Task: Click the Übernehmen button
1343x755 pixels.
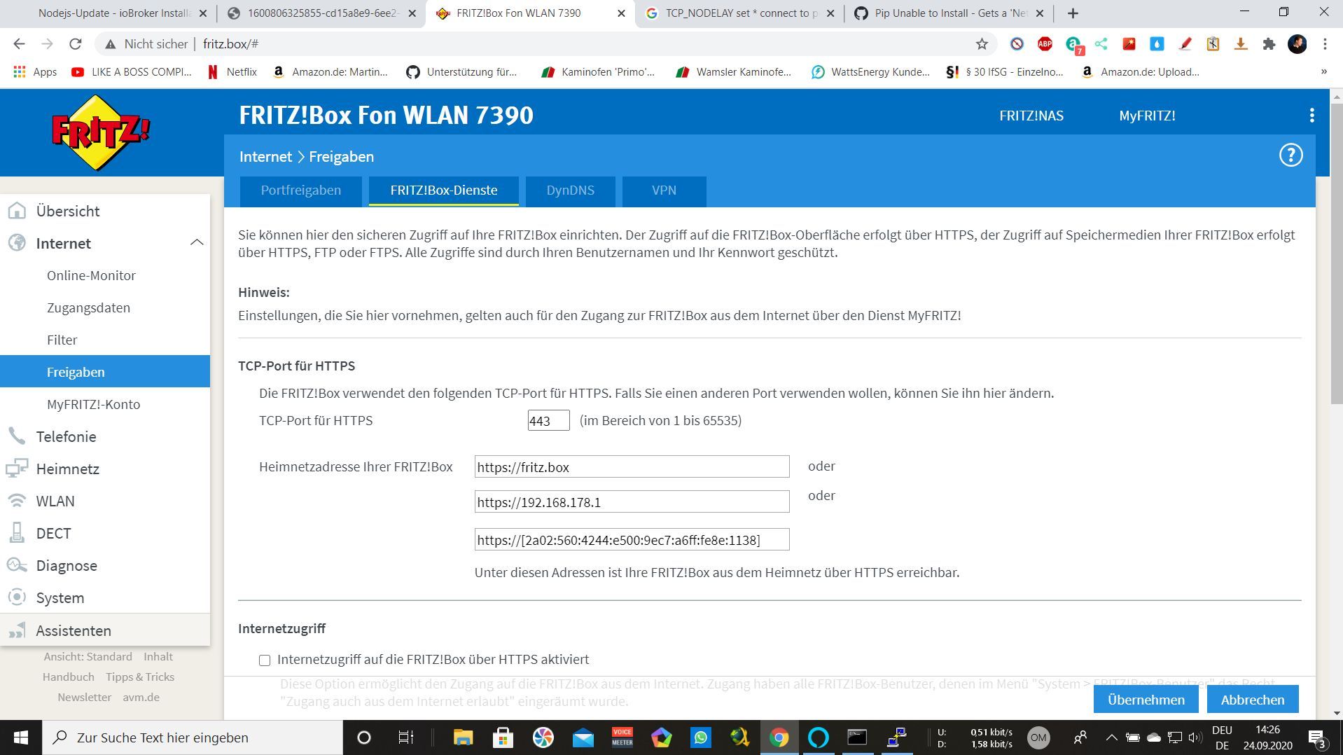Action: 1146,700
